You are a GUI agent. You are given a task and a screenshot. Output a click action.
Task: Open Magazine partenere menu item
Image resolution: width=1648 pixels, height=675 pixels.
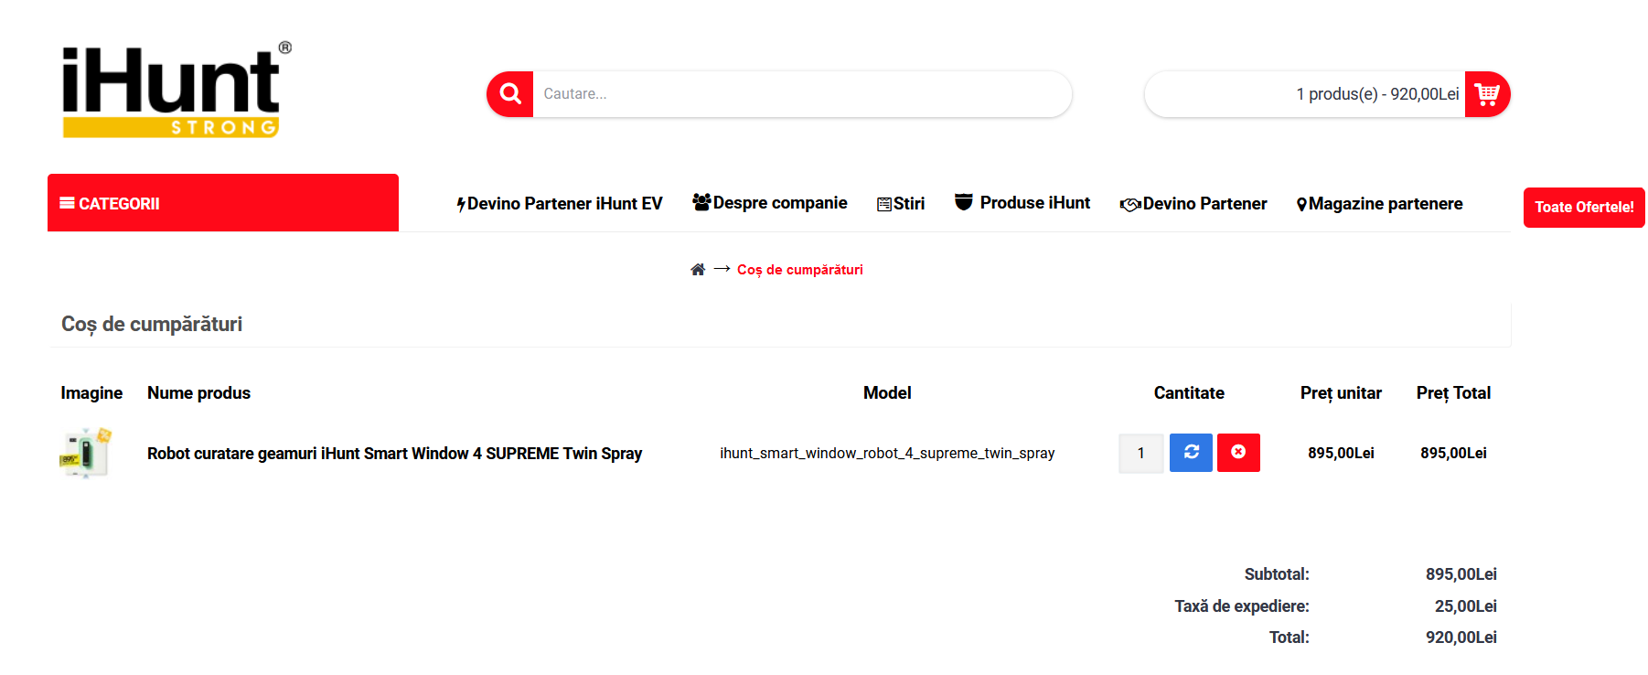1380,204
